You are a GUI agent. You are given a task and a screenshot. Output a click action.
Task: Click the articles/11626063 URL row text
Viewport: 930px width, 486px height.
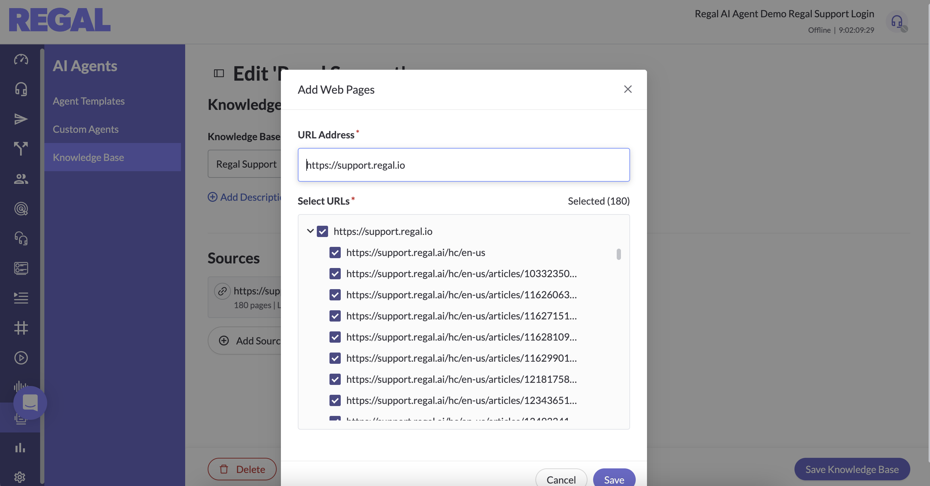pyautogui.click(x=461, y=295)
